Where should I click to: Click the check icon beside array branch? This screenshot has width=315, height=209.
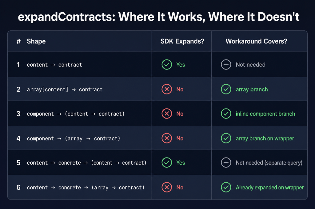pos(226,89)
